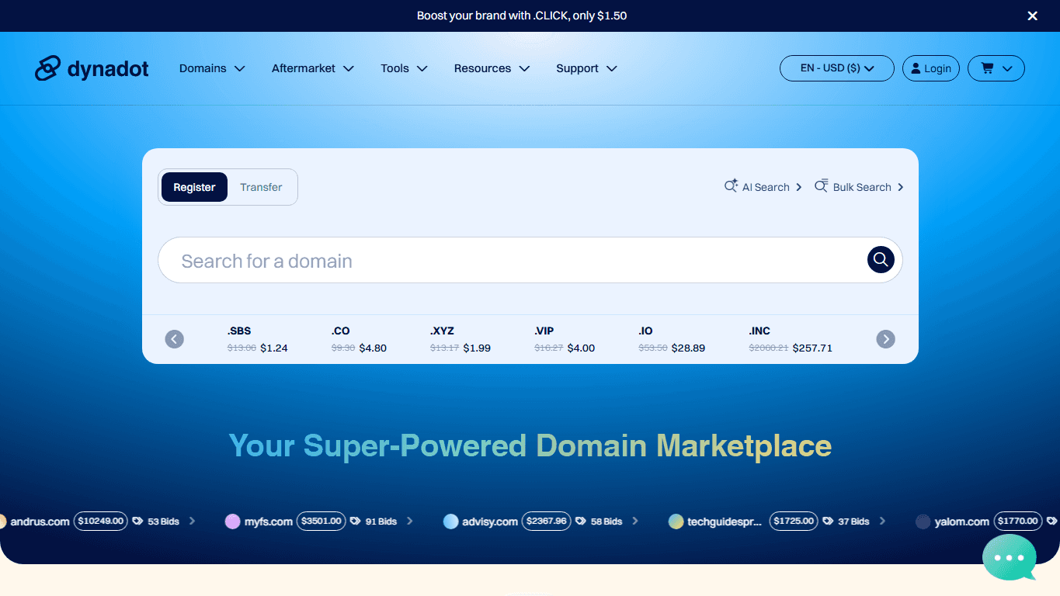Open the myfs.com auction listing
This screenshot has width=1060, height=596.
click(x=268, y=521)
